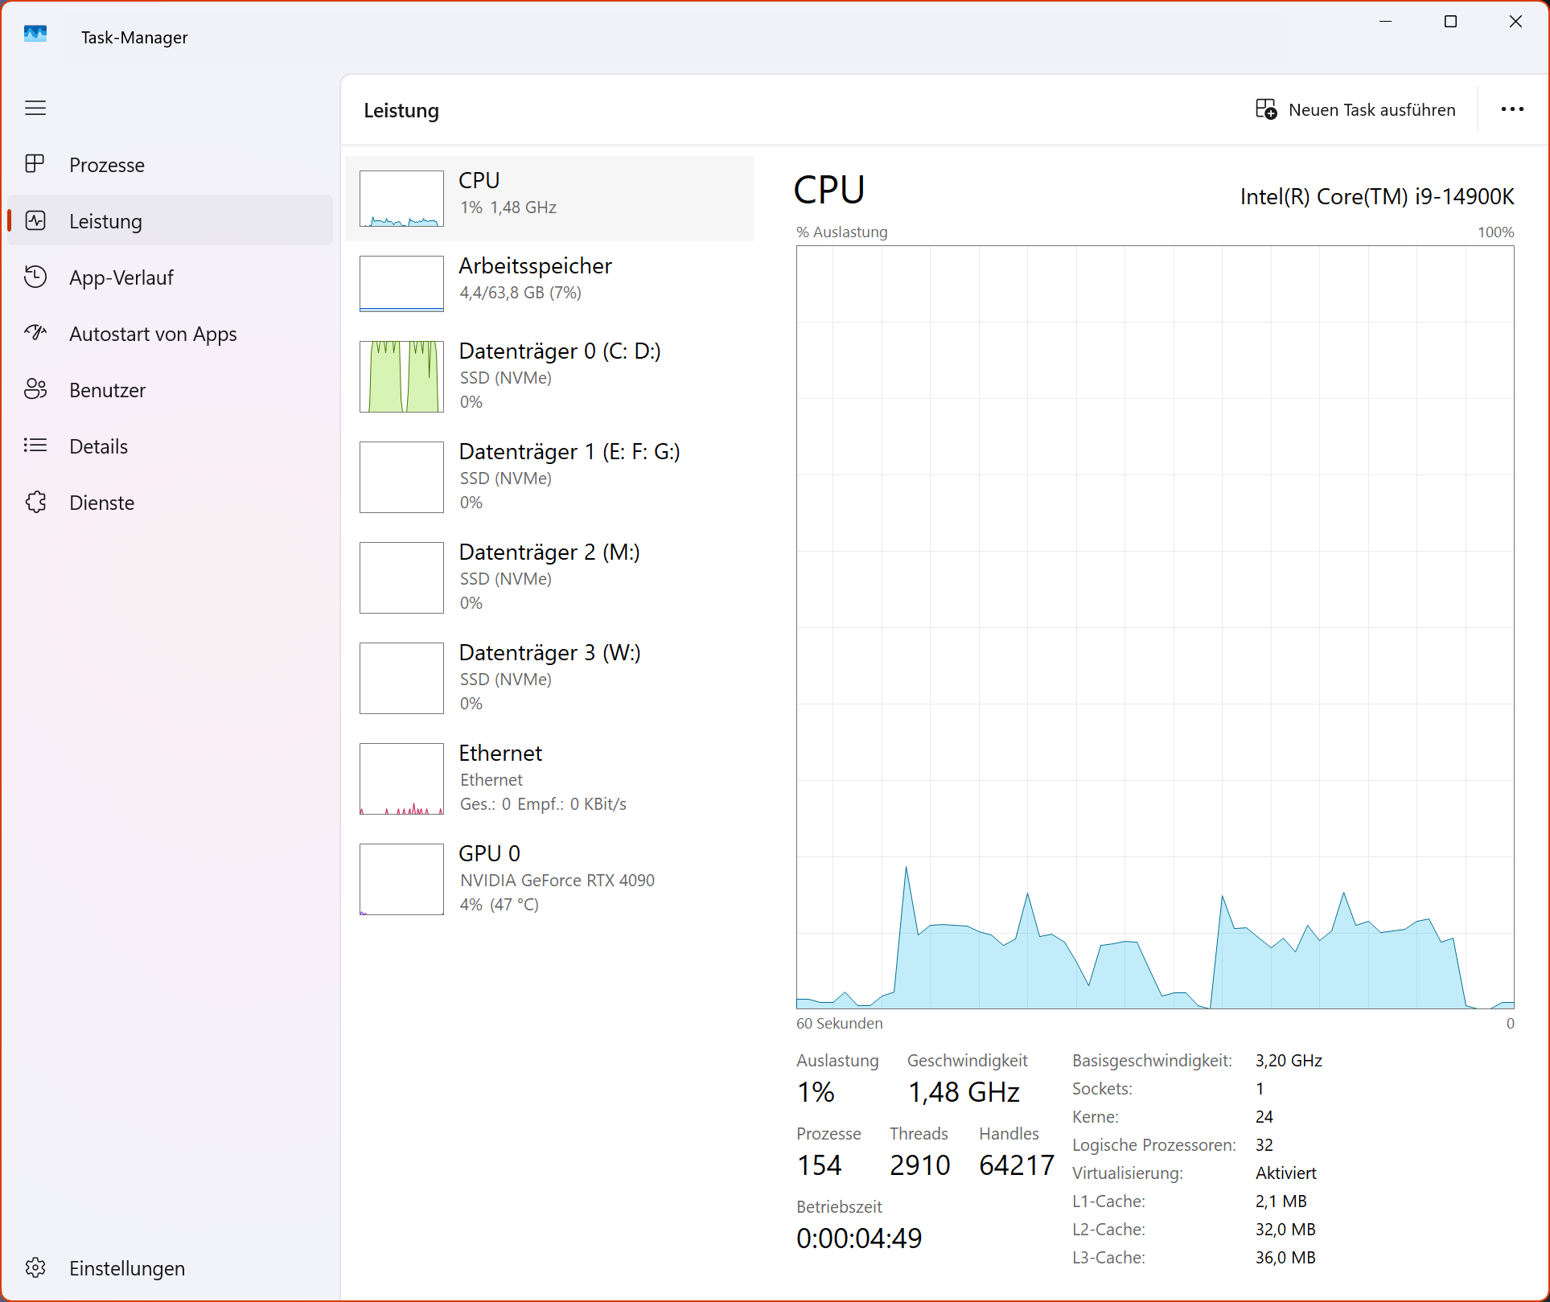The height and width of the screenshot is (1302, 1550).
Task: Click the Dienste puzzle icon
Action: pyautogui.click(x=35, y=502)
